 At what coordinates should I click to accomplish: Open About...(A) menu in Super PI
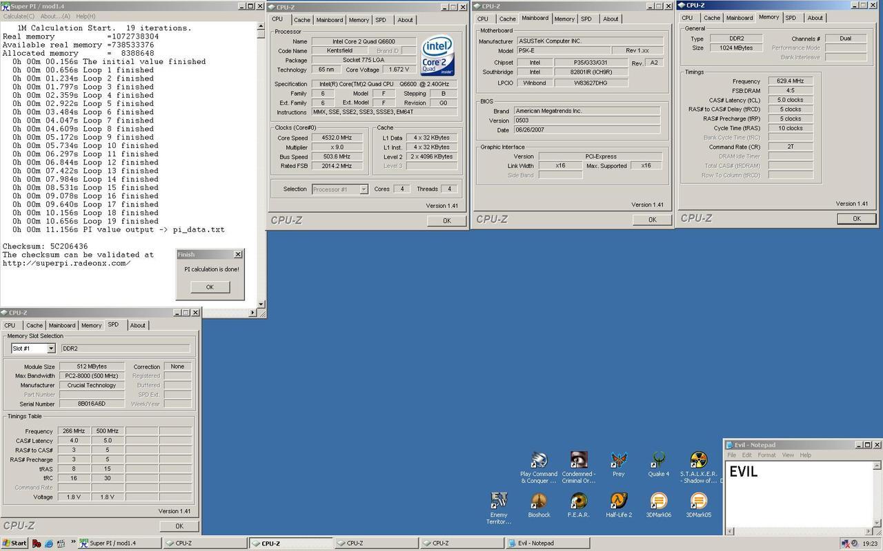tap(55, 16)
